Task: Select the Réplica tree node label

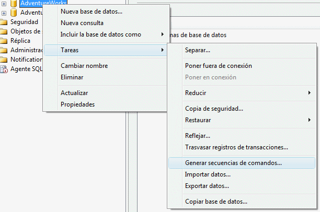Action: [x=20, y=41]
